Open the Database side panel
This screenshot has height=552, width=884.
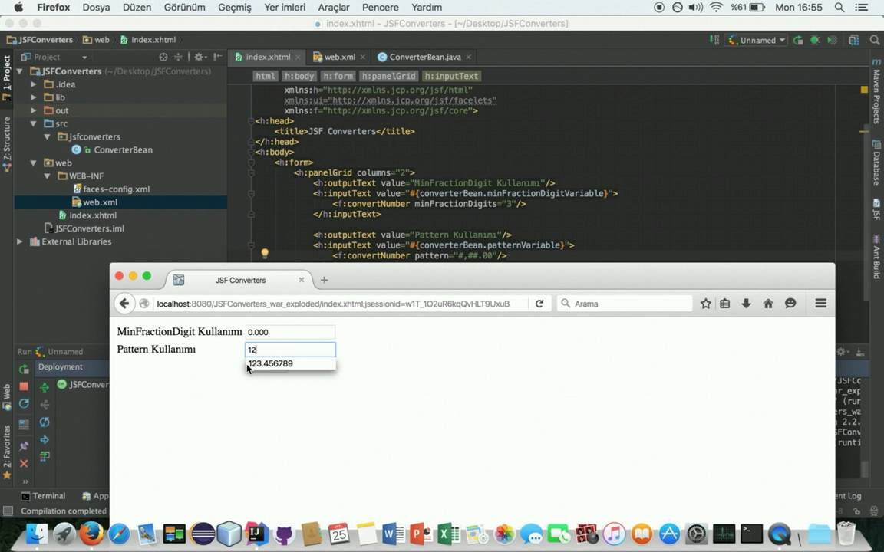coord(876,163)
